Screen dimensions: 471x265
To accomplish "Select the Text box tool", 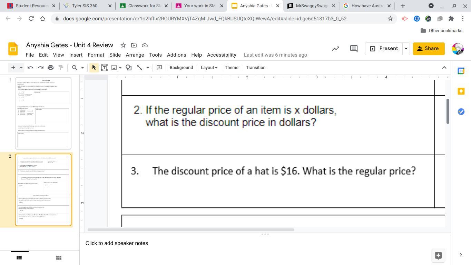I will click(x=104, y=68).
